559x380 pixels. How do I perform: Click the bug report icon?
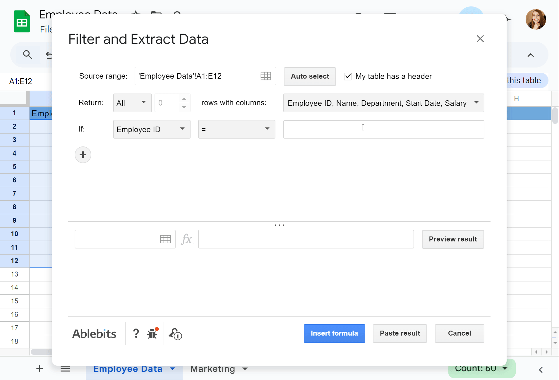(x=153, y=334)
